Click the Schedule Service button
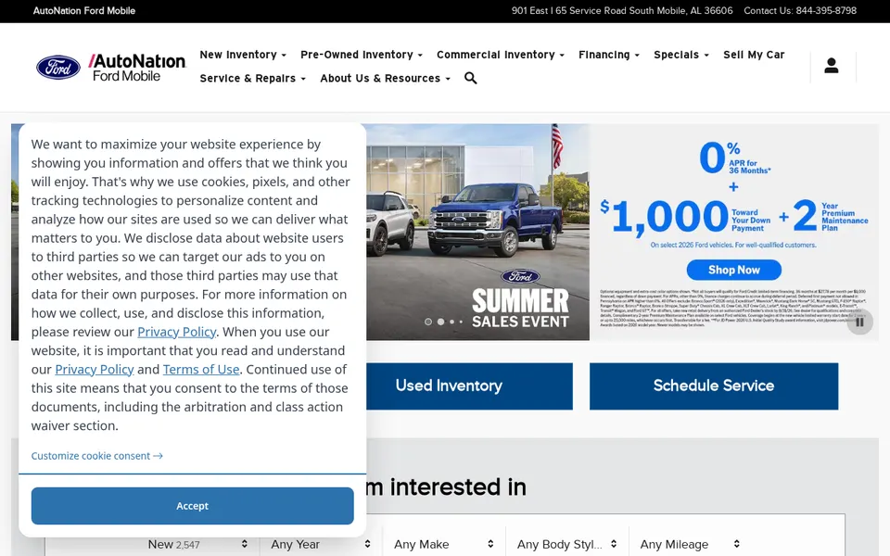Image resolution: width=890 pixels, height=556 pixels. point(714,385)
